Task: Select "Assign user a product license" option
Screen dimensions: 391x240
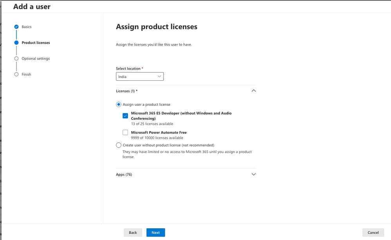Action: click(x=118, y=104)
